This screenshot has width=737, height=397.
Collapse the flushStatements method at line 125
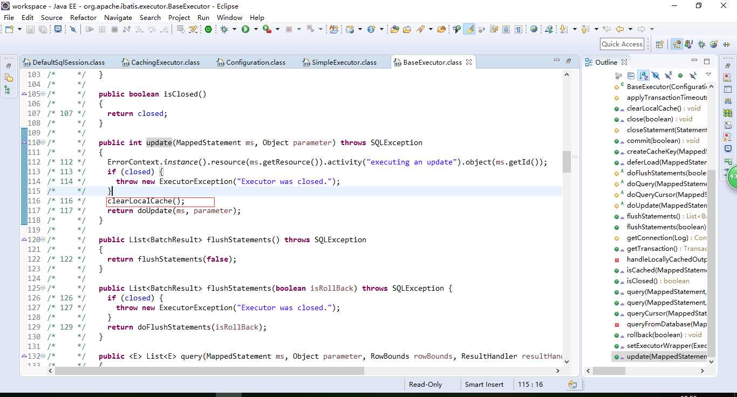pos(43,288)
